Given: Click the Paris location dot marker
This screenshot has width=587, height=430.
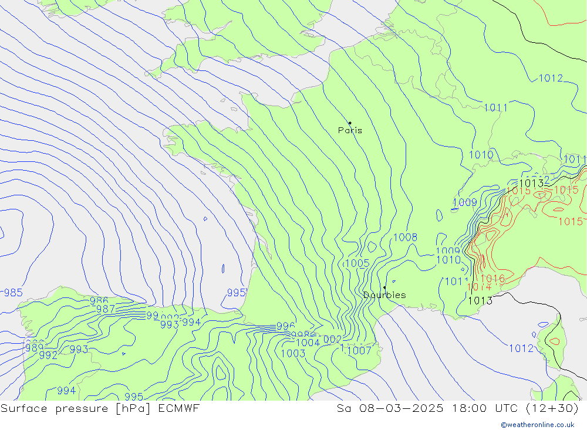Looking at the screenshot, I should (x=350, y=123).
